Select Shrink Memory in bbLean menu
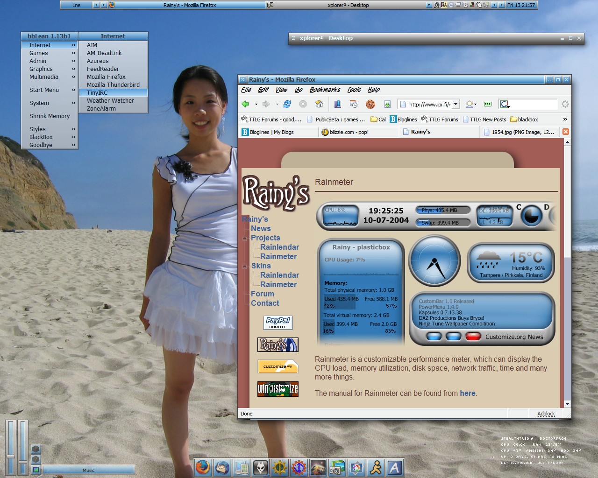This screenshot has width=598, height=478. tap(50, 116)
